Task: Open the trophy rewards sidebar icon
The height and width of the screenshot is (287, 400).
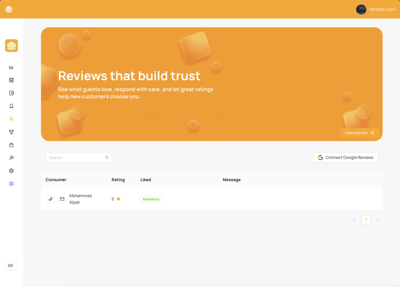Action: point(11,132)
